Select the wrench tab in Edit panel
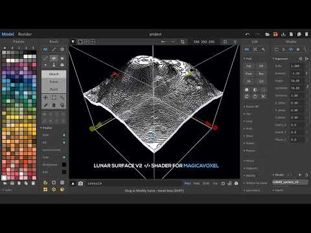Viewport: 311px width, 233px height. [263, 49]
